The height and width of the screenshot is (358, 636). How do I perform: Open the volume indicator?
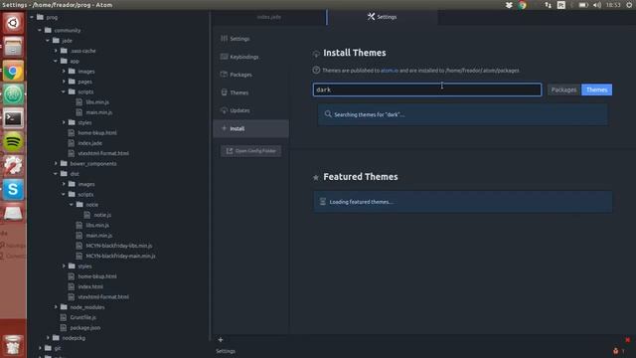click(x=597, y=5)
